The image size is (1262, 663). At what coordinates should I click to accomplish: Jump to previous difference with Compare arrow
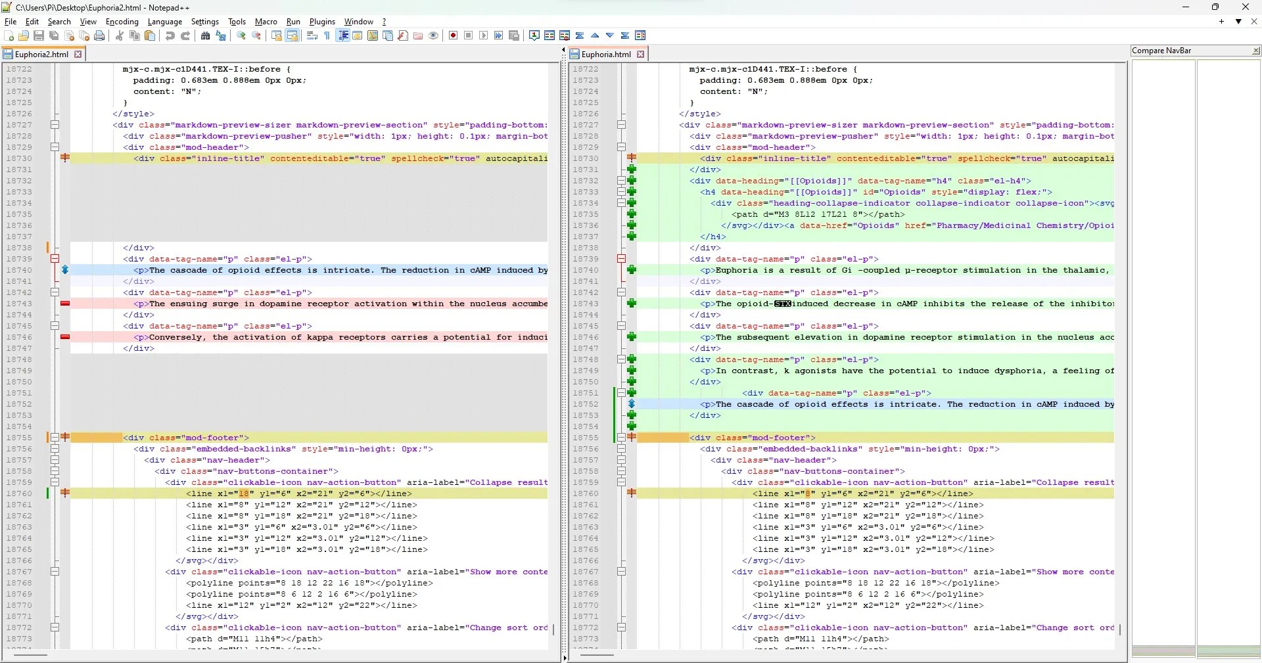tap(595, 35)
